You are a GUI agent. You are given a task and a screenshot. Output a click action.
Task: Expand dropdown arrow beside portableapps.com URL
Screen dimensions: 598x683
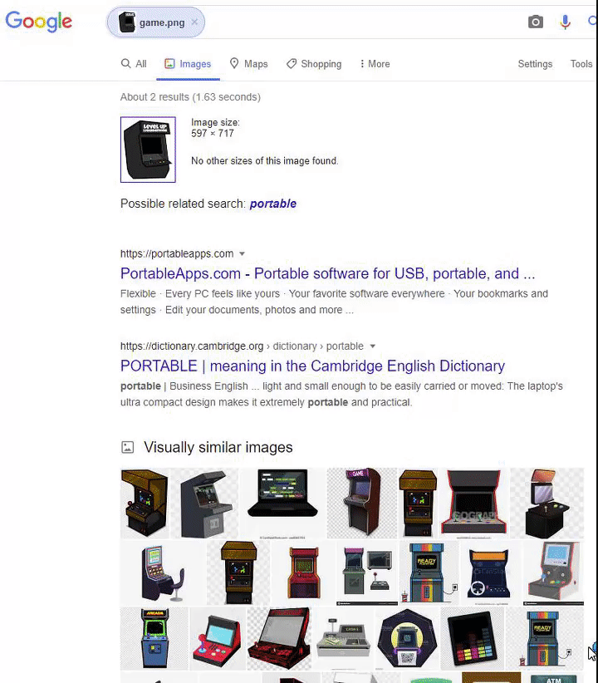click(x=243, y=253)
